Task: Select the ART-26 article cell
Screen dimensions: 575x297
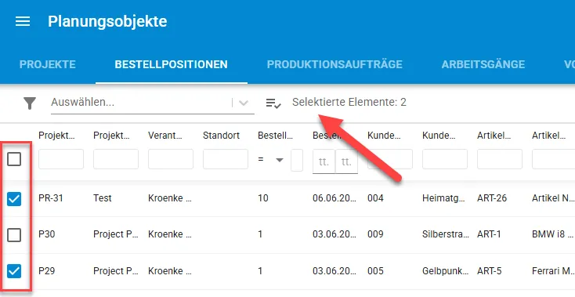Action: tap(492, 198)
